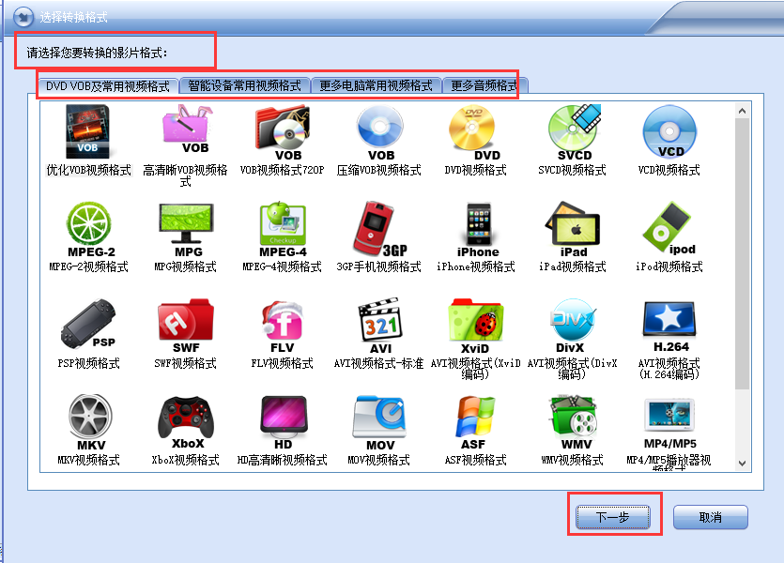Choose the DVD video format icon
Image resolution: width=784 pixels, height=563 pixels.
tap(475, 132)
